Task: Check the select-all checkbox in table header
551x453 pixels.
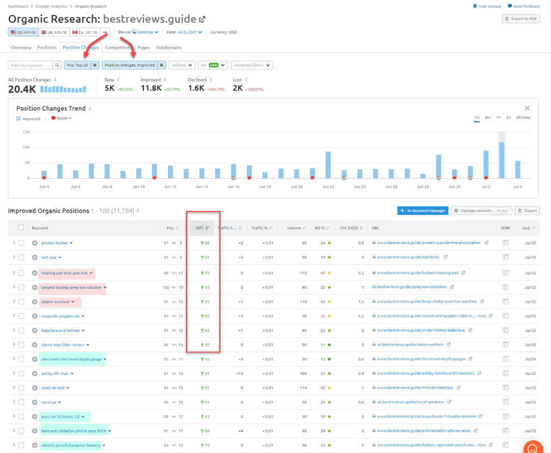Action: (21, 228)
